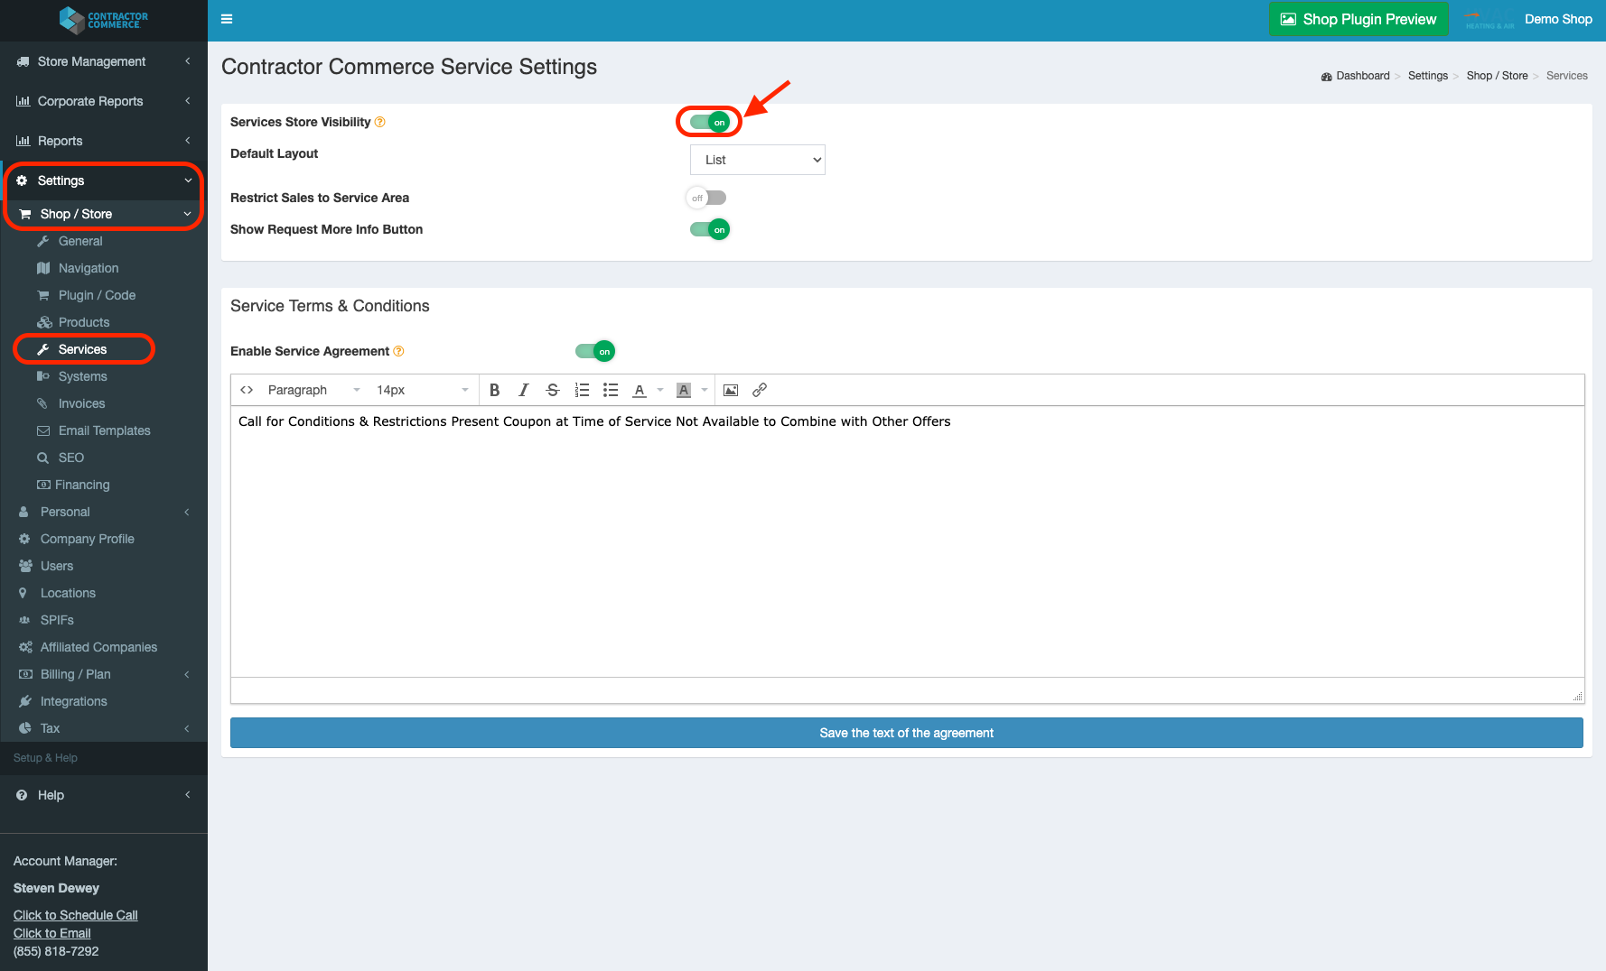Click the SEO magnifier icon
The width and height of the screenshot is (1606, 971).
[x=42, y=458]
